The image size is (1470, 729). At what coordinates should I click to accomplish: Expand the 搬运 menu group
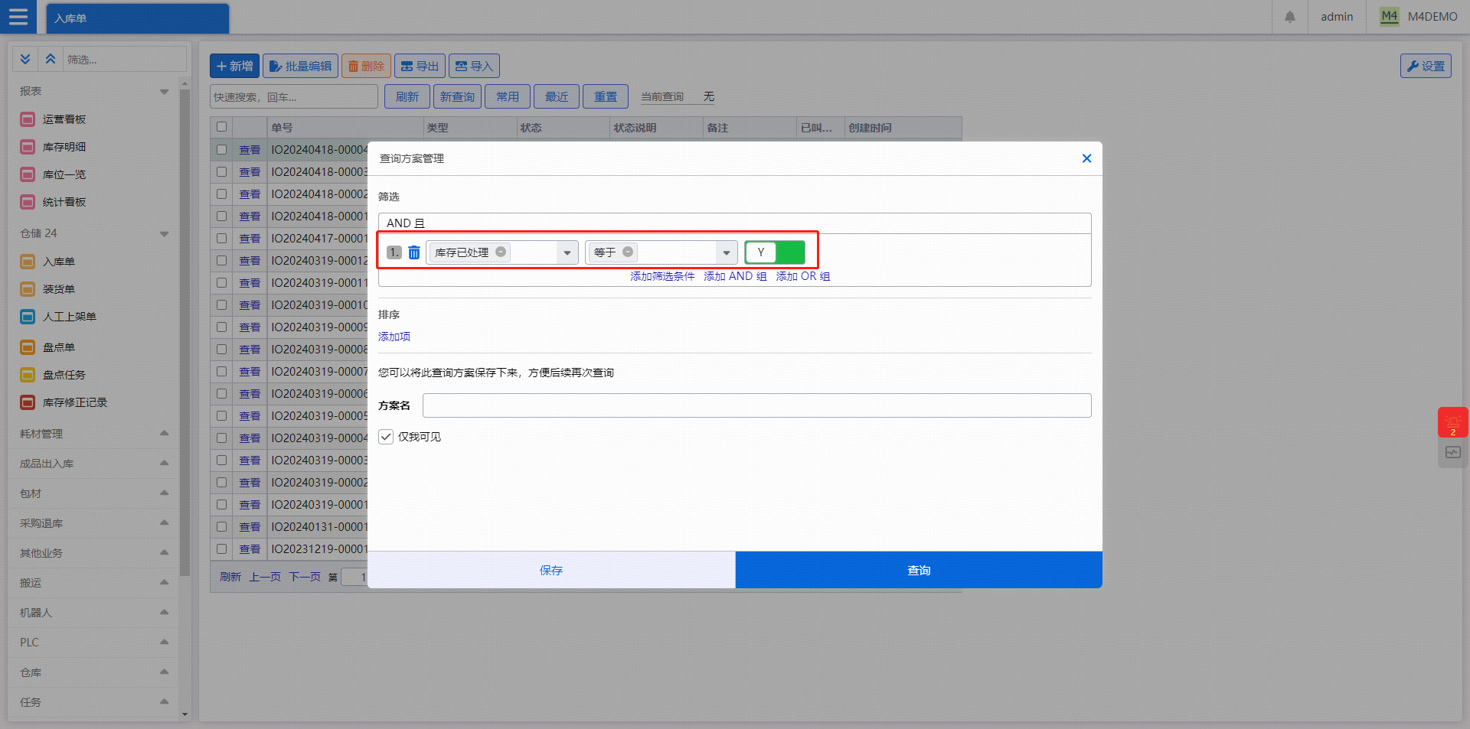(164, 582)
